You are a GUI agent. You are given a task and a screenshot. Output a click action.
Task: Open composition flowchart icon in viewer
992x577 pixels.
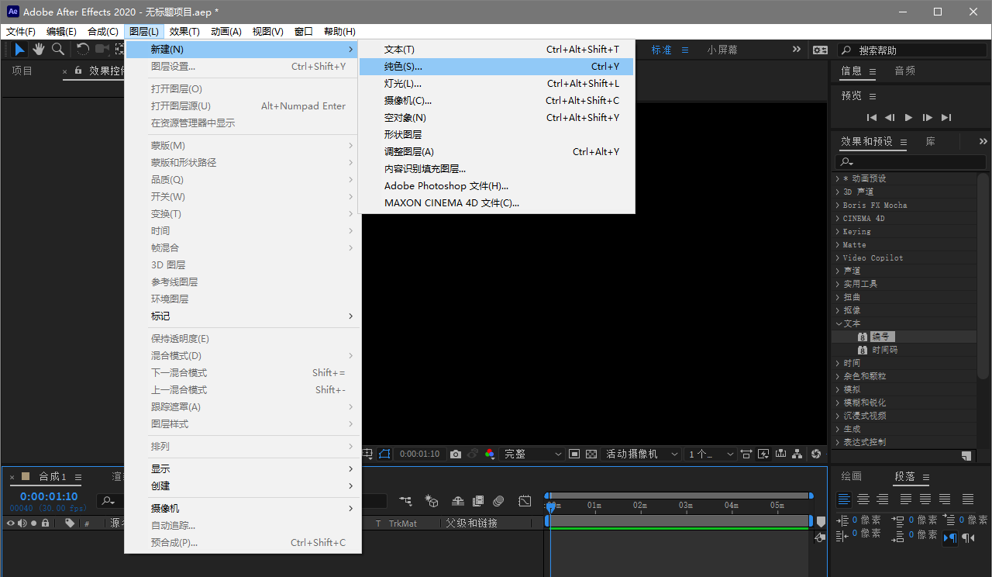(797, 454)
